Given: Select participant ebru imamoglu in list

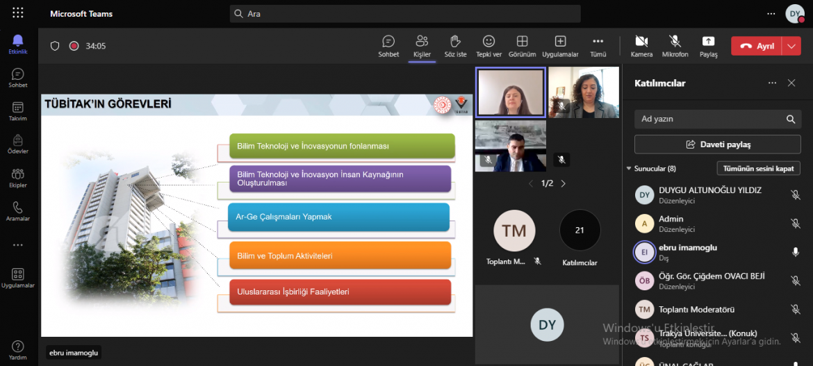Looking at the screenshot, I should pyautogui.click(x=718, y=252).
